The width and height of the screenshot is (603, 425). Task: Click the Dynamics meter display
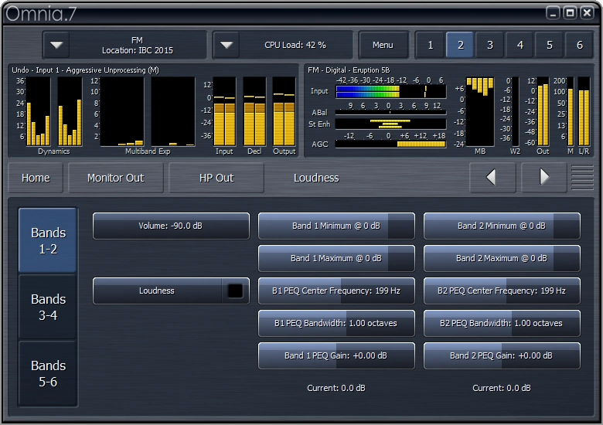pos(54,111)
